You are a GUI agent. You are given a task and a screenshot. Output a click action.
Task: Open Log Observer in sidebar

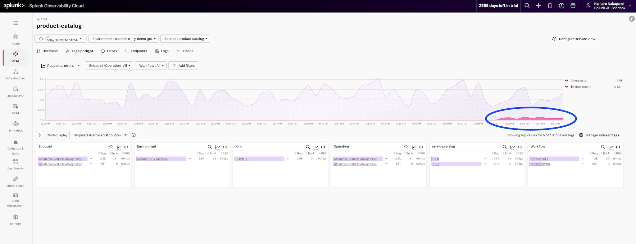coord(16,92)
